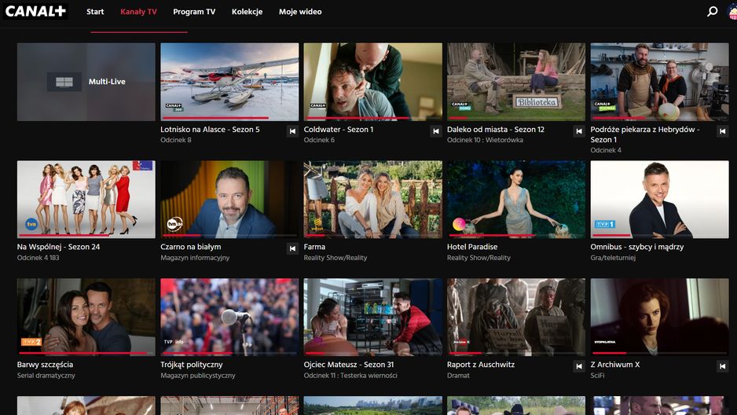Restart Z Archiwum X from beginning icon
Viewport: 737px width, 415px height.
722,366
